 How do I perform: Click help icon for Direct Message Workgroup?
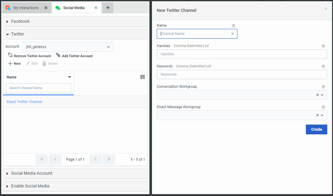[x=323, y=107]
